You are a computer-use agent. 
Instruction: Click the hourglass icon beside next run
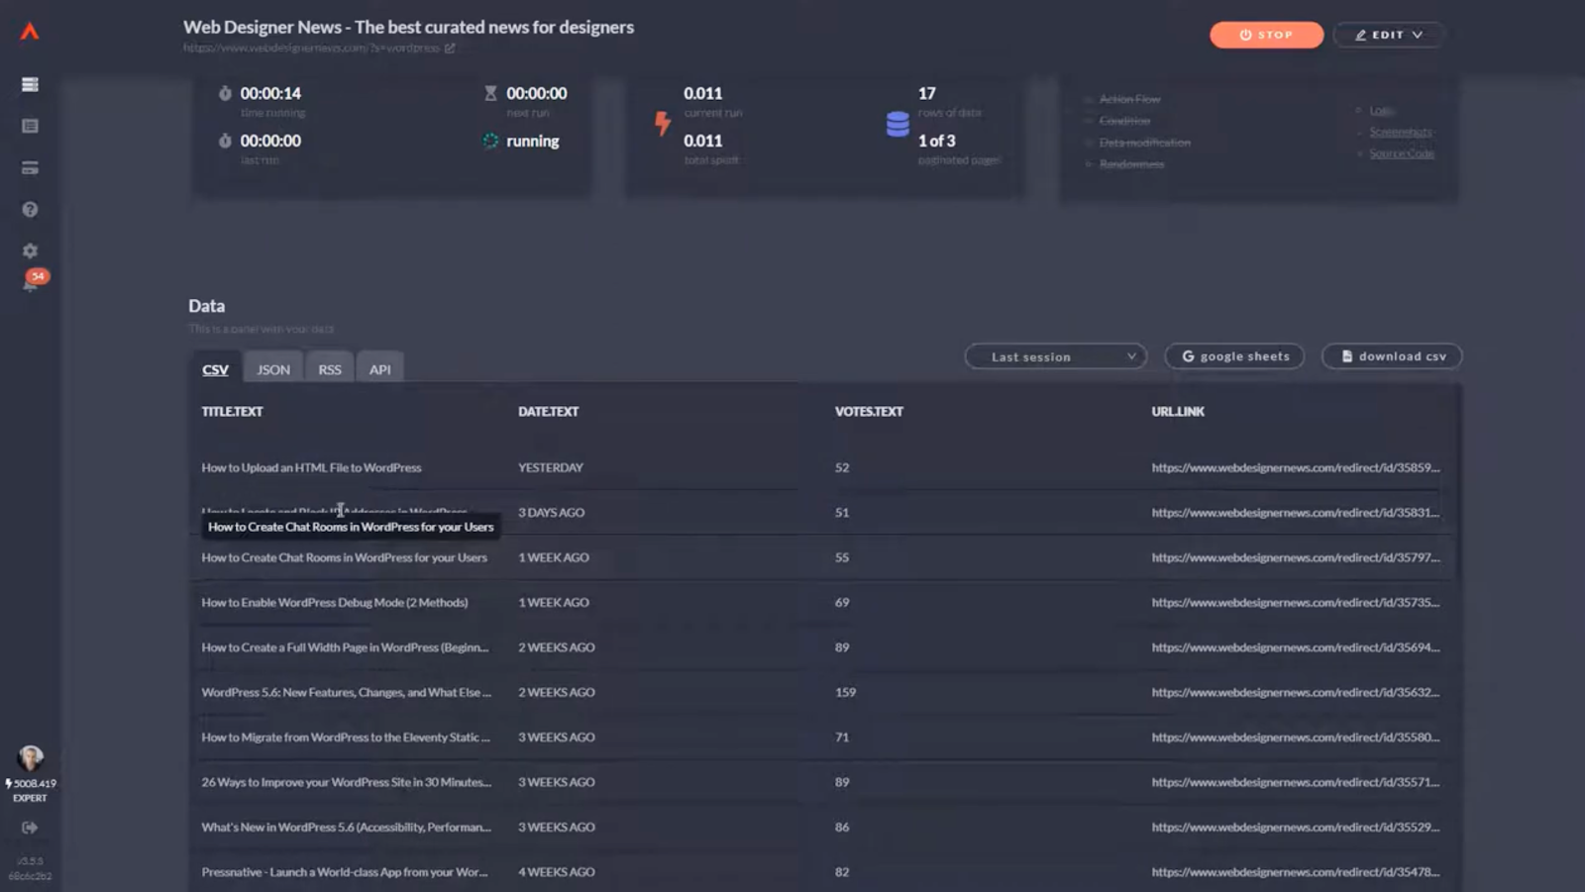(490, 93)
